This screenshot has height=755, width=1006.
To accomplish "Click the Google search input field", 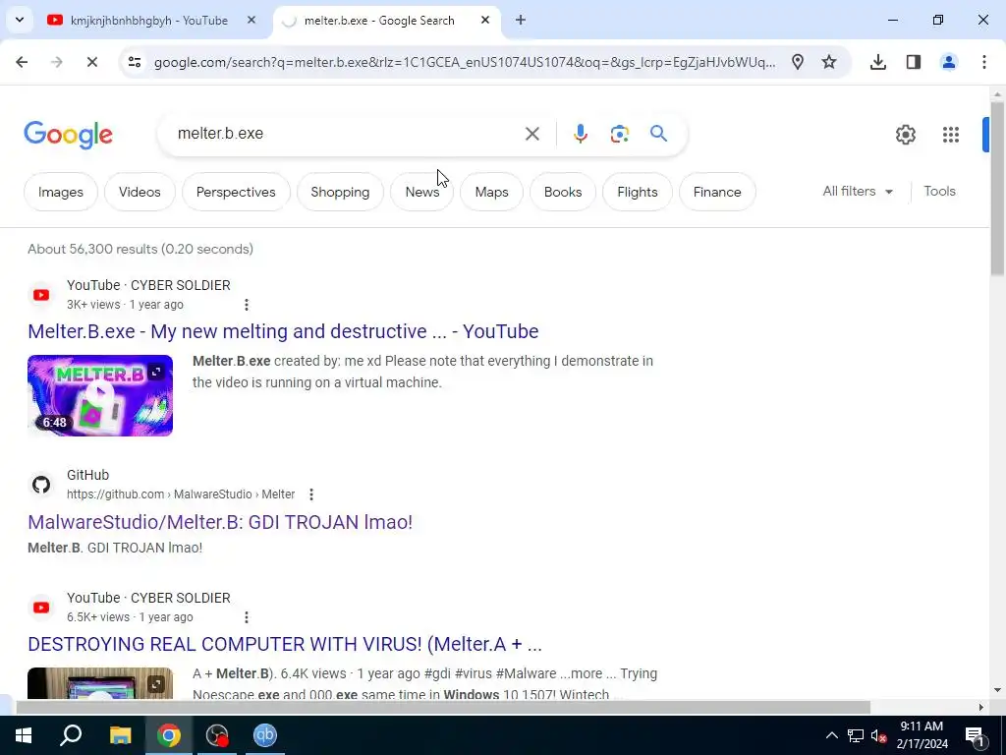I will (347, 134).
